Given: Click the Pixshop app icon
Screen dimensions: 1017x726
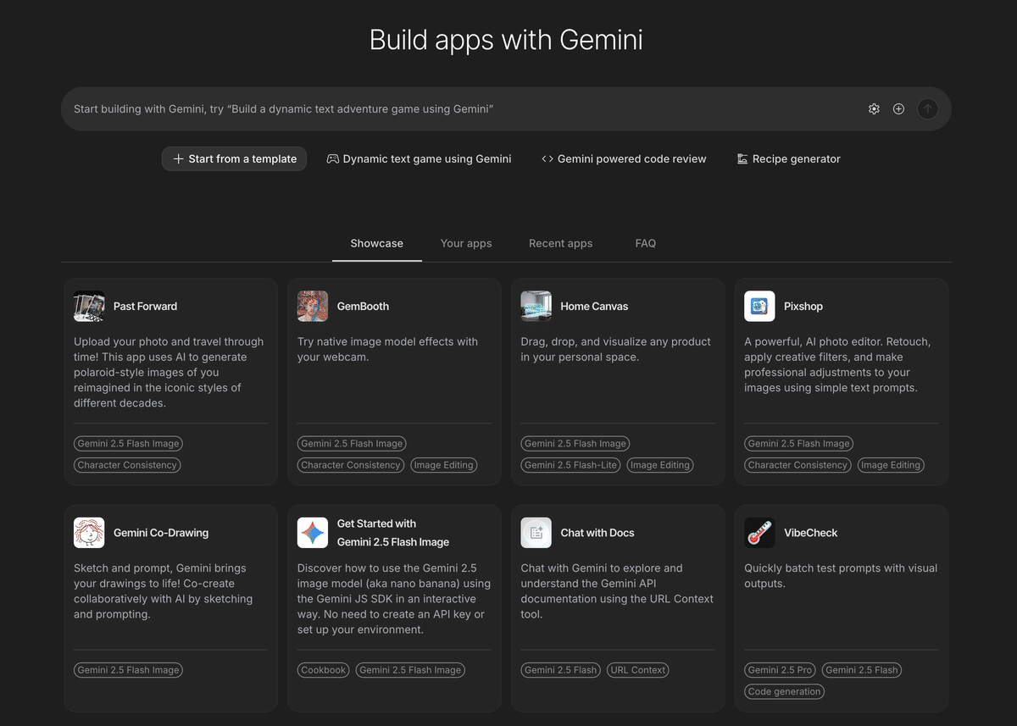Looking at the screenshot, I should point(760,306).
